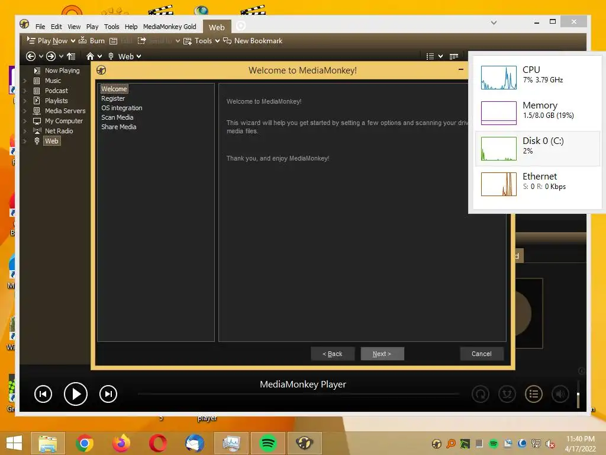Open the Tools toolbar button
Viewport: 606px width, 455px height.
click(x=198, y=41)
